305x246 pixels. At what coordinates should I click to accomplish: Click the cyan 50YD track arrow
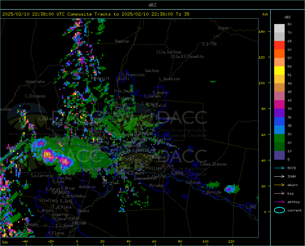pyautogui.click(x=279, y=168)
